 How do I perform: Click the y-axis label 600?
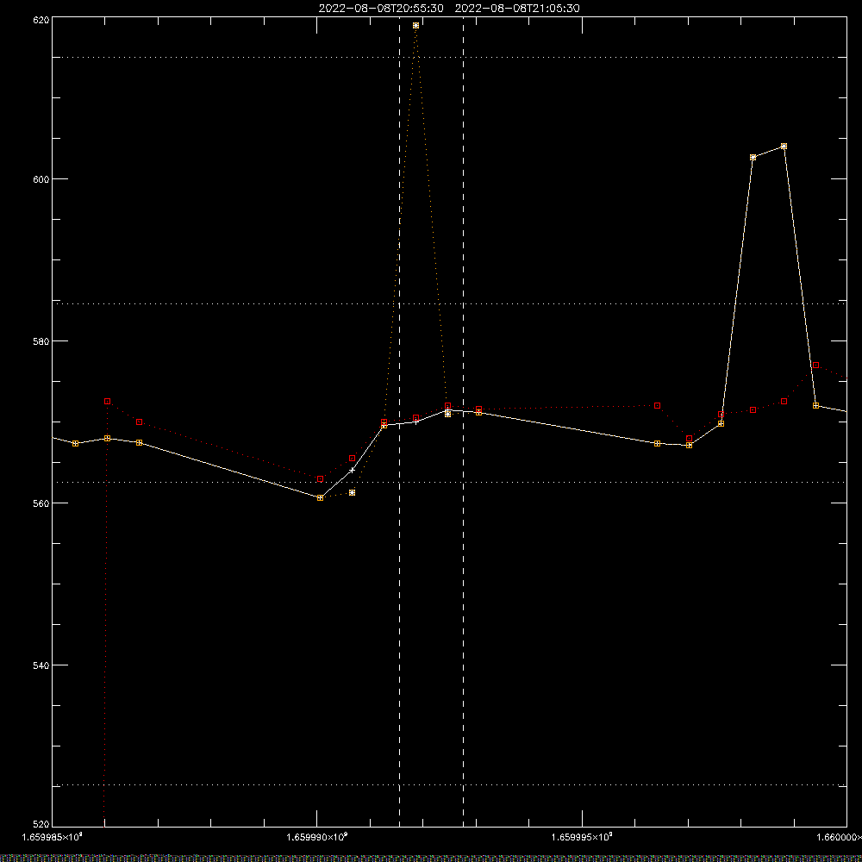tap(41, 179)
